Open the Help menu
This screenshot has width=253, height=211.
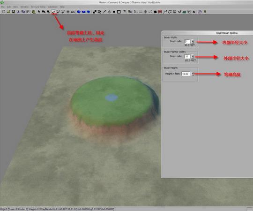pos(62,7)
